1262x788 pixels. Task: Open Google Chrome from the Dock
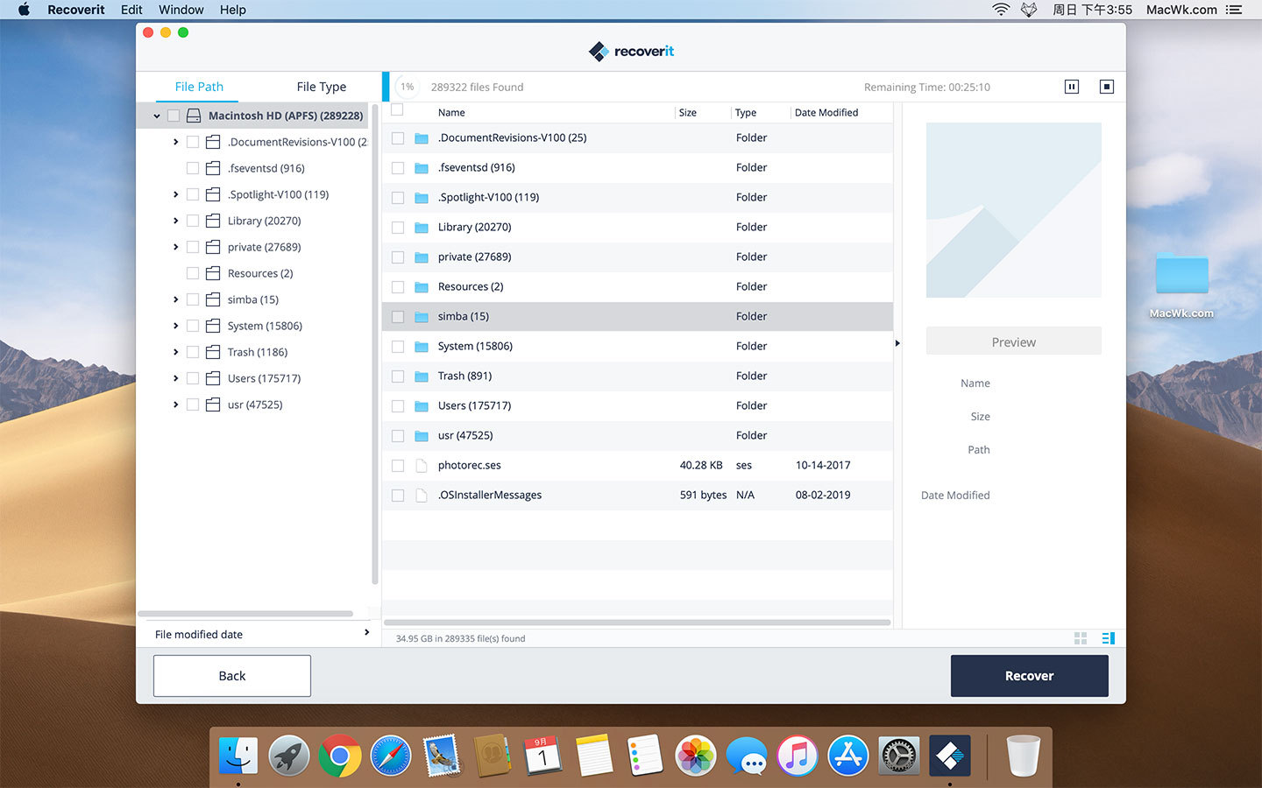click(340, 756)
